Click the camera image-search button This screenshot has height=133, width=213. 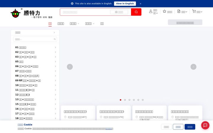coord(119,12)
